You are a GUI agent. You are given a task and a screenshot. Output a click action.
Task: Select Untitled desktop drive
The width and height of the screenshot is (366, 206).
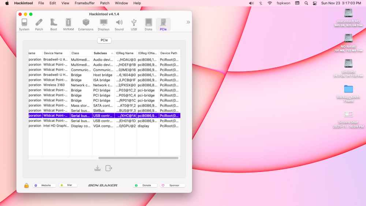pyautogui.click(x=348, y=68)
